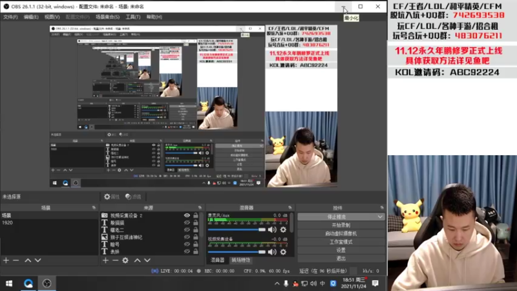This screenshot has height=291, width=517.
Task: Select the 视频采集设备 2 source name
Action: [x=126, y=215]
